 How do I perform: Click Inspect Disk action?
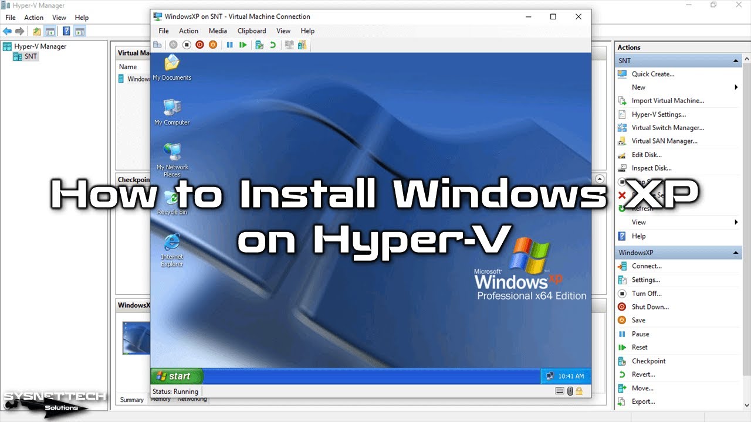[x=652, y=168]
